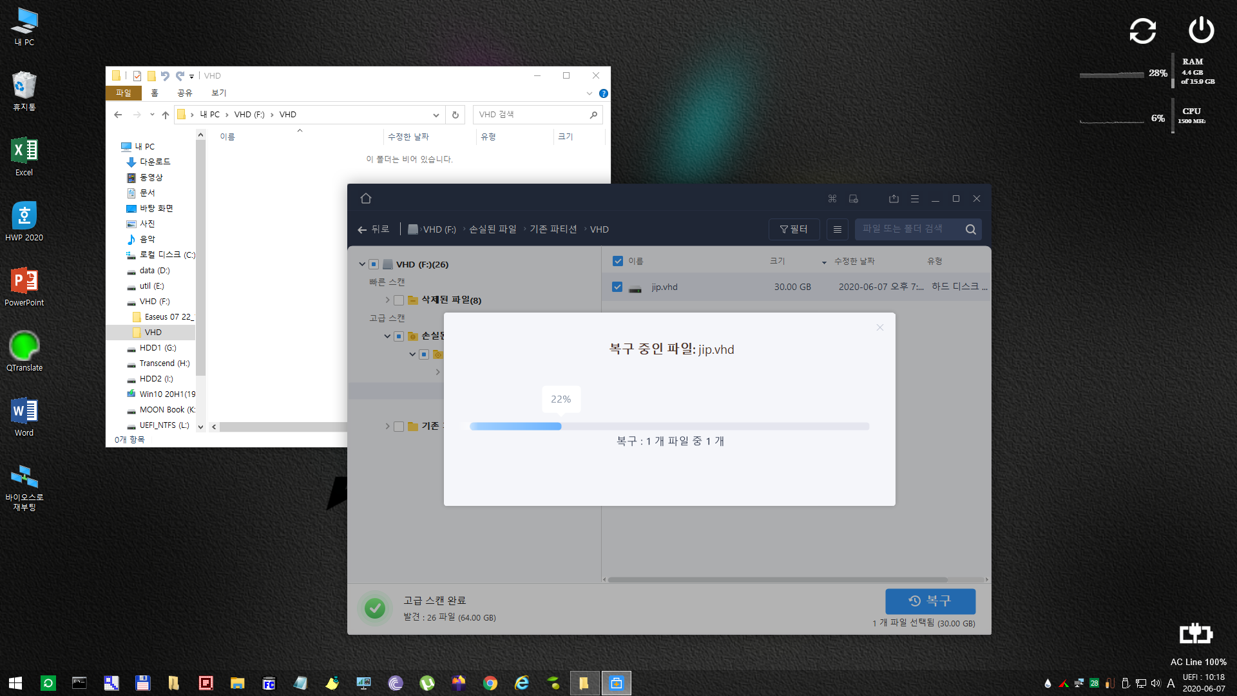Toggle the select-all checkbox in file list header
The width and height of the screenshot is (1237, 696).
point(617,261)
